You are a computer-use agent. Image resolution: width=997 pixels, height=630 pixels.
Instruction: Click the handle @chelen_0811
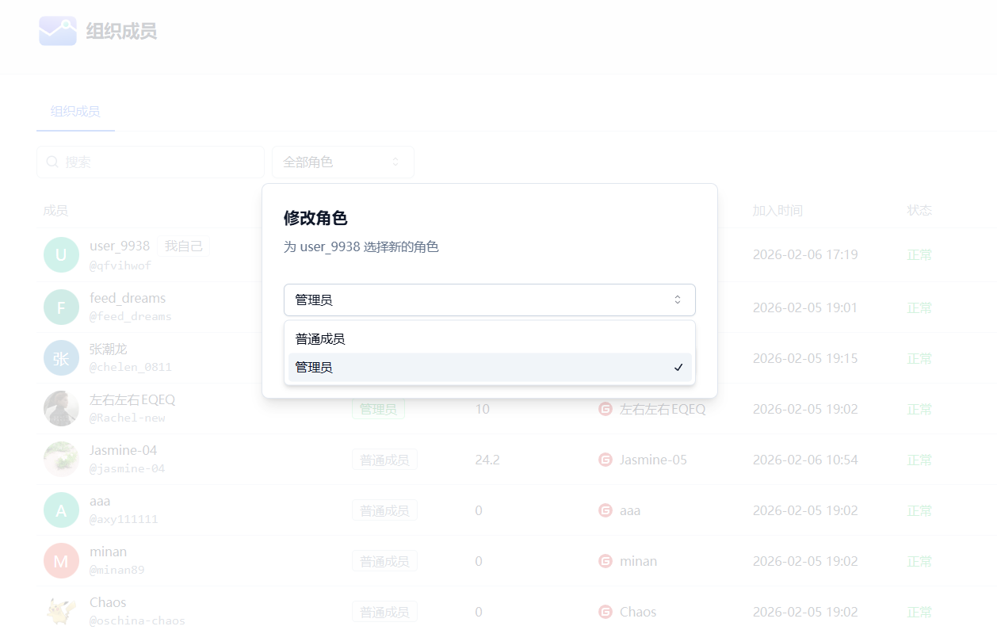(130, 367)
